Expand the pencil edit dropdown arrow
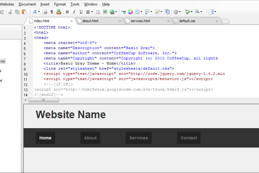Viewport: 259px width, 173px height. click(161, 12)
